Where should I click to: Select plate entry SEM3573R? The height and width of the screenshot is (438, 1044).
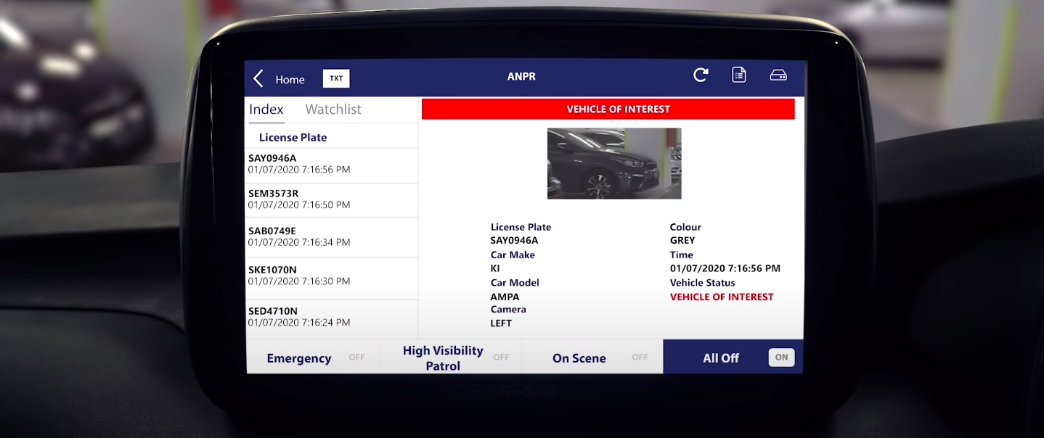click(x=332, y=200)
